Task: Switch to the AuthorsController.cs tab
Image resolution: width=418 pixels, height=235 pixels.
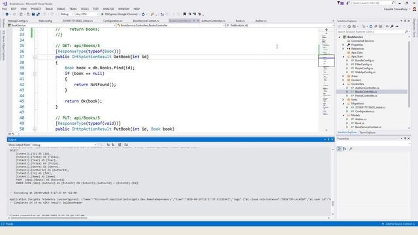Action: [x=213, y=21]
